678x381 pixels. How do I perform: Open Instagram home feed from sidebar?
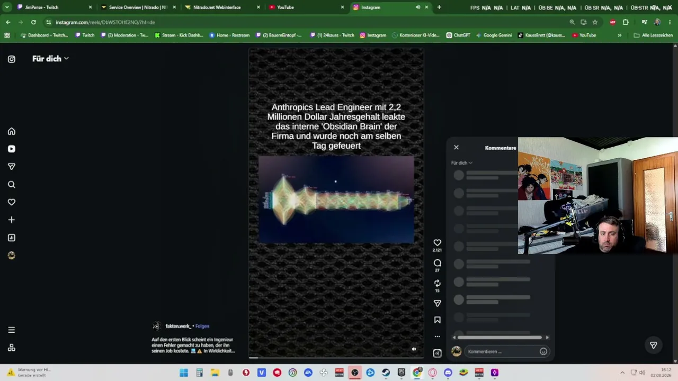(12, 131)
